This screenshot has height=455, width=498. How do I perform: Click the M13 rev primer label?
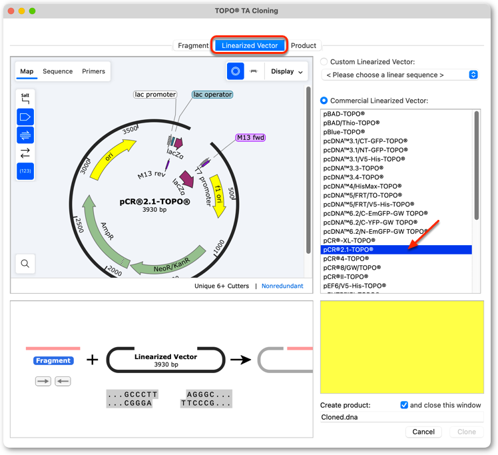(152, 175)
